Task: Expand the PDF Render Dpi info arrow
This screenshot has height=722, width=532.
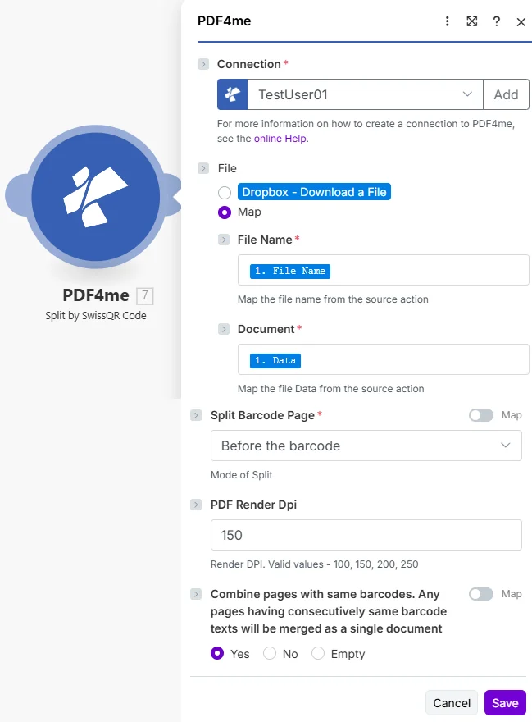Action: [x=196, y=505]
